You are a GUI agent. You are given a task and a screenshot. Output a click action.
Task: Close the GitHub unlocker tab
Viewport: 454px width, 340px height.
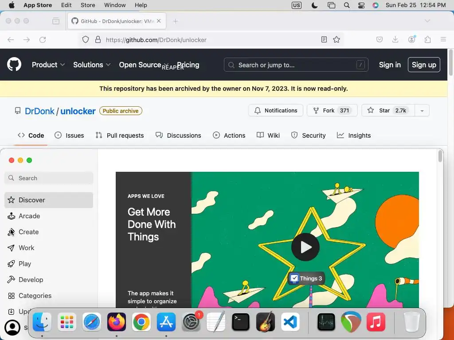[x=159, y=21]
